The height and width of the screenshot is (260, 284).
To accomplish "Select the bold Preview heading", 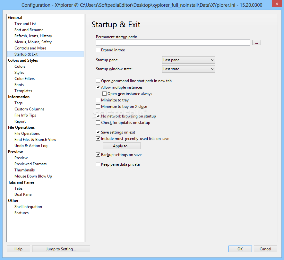I will (15, 152).
